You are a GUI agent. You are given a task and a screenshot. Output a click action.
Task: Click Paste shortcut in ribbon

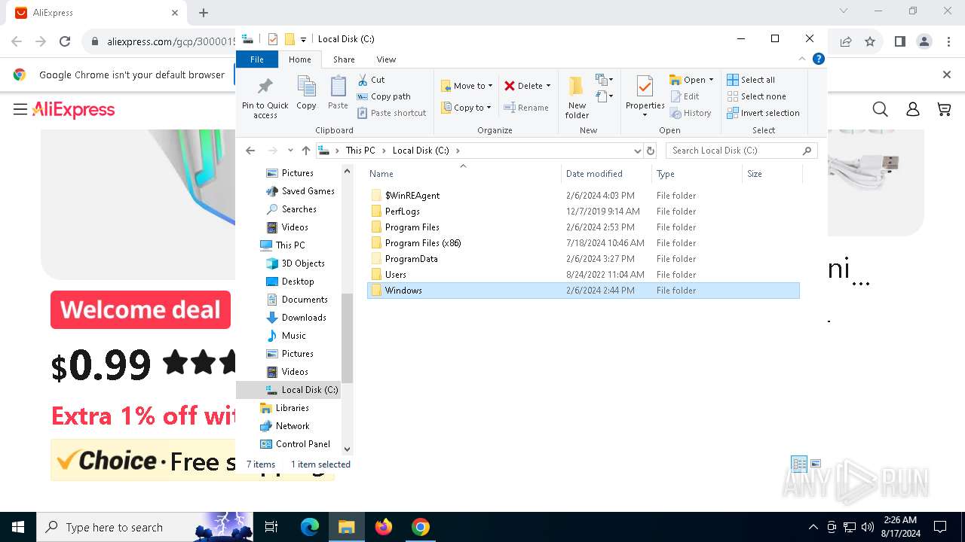392,113
